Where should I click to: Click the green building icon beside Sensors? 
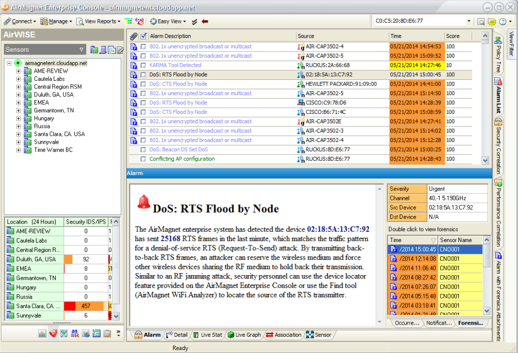[94, 50]
